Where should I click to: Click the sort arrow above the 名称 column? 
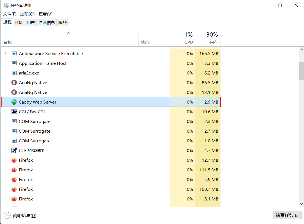click(x=69, y=33)
